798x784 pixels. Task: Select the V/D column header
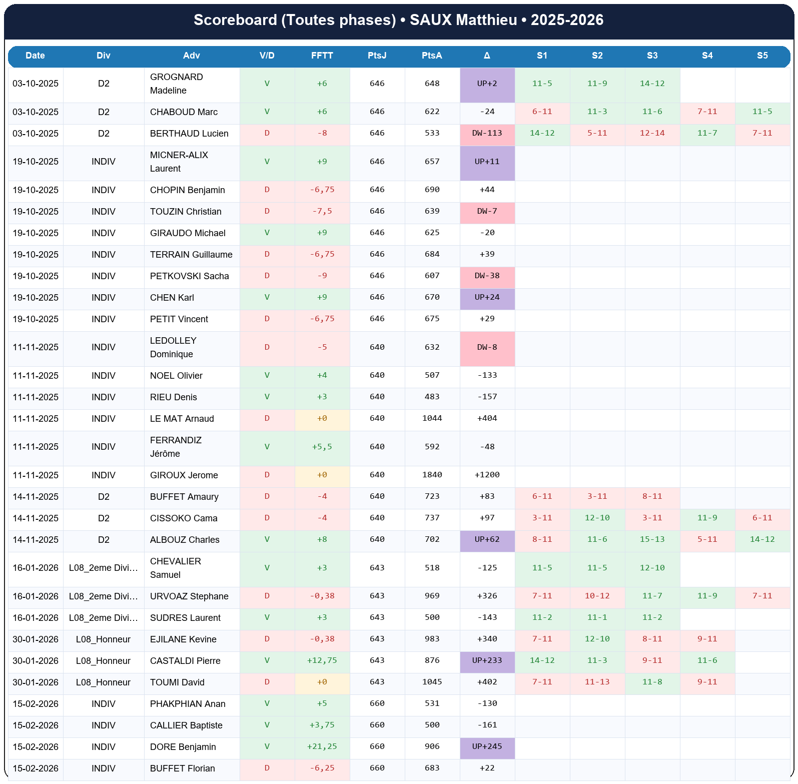(267, 56)
